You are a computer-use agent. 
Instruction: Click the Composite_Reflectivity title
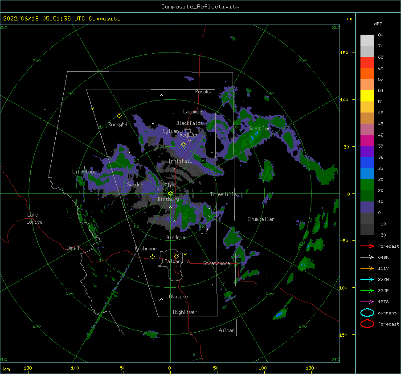pyautogui.click(x=200, y=7)
